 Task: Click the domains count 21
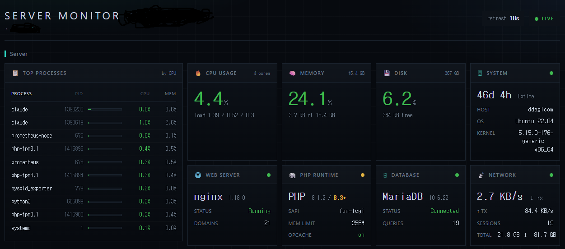[267, 223]
